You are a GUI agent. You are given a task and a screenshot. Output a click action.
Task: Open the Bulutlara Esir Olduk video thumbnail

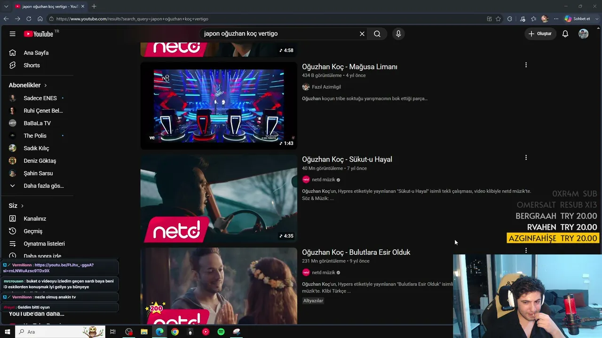[219, 286]
